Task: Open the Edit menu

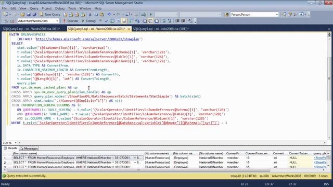Action: pyautogui.click(x=13, y=8)
